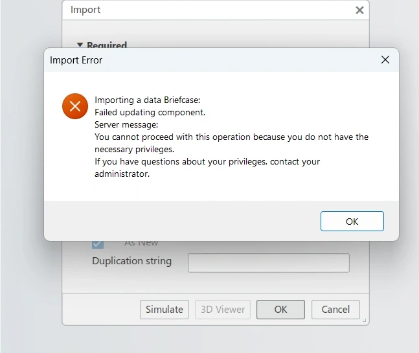Screen dimensions: 419x353
Task: Click the Duplication string label
Action: (x=132, y=261)
